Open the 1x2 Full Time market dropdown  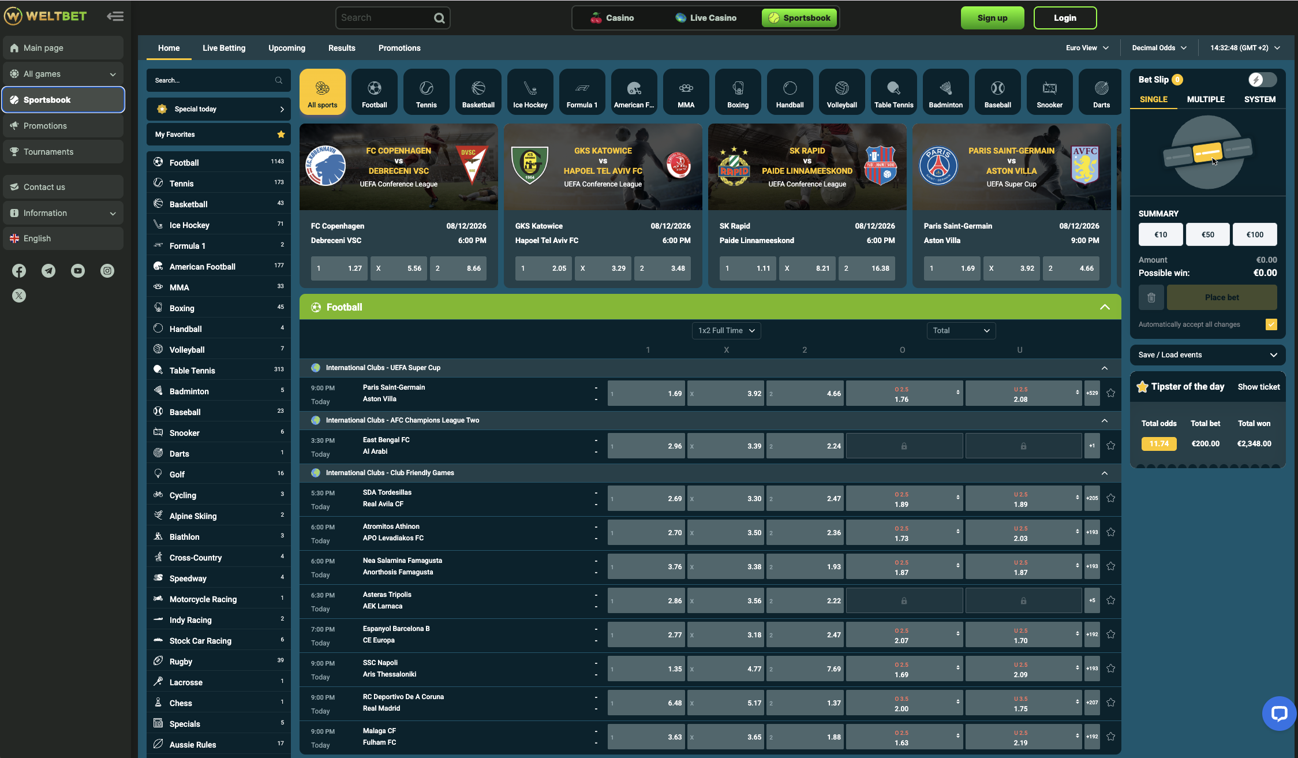[x=726, y=331]
